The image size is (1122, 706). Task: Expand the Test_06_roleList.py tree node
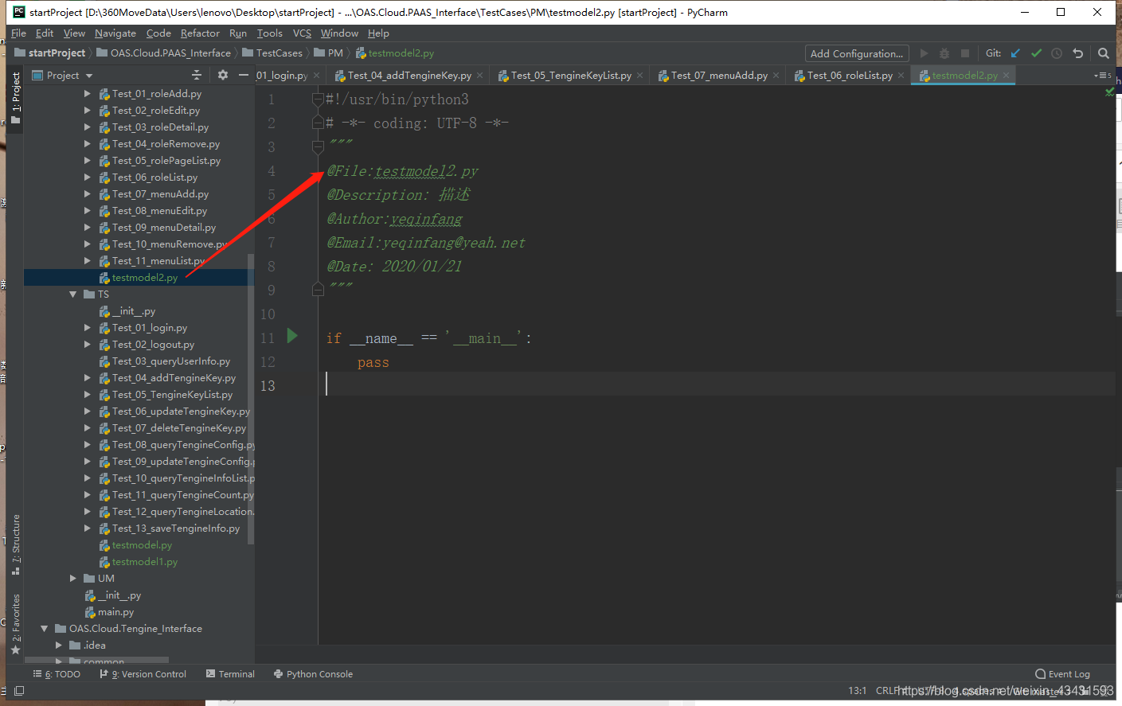88,177
